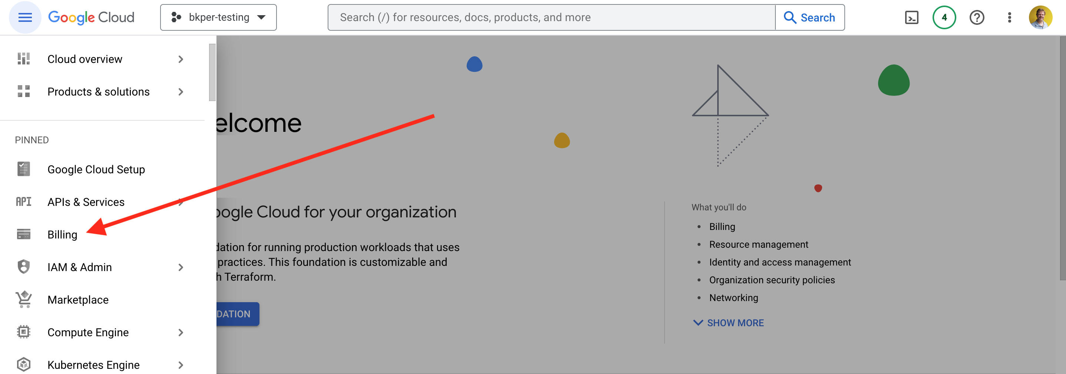Expand the Kubernetes Engine submenu
Image resolution: width=1066 pixels, height=374 pixels.
tap(181, 364)
